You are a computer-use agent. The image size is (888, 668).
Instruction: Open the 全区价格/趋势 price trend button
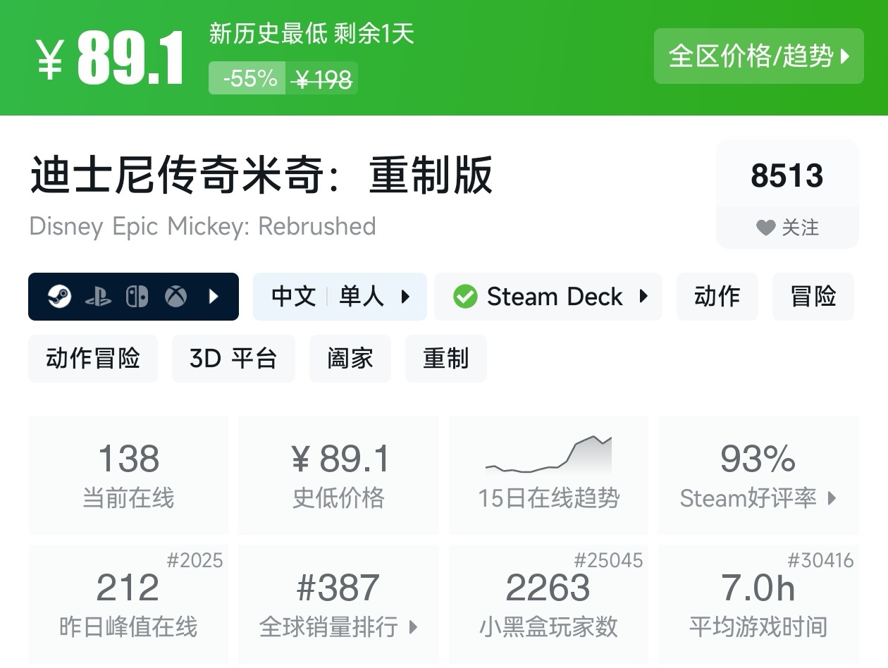point(758,56)
